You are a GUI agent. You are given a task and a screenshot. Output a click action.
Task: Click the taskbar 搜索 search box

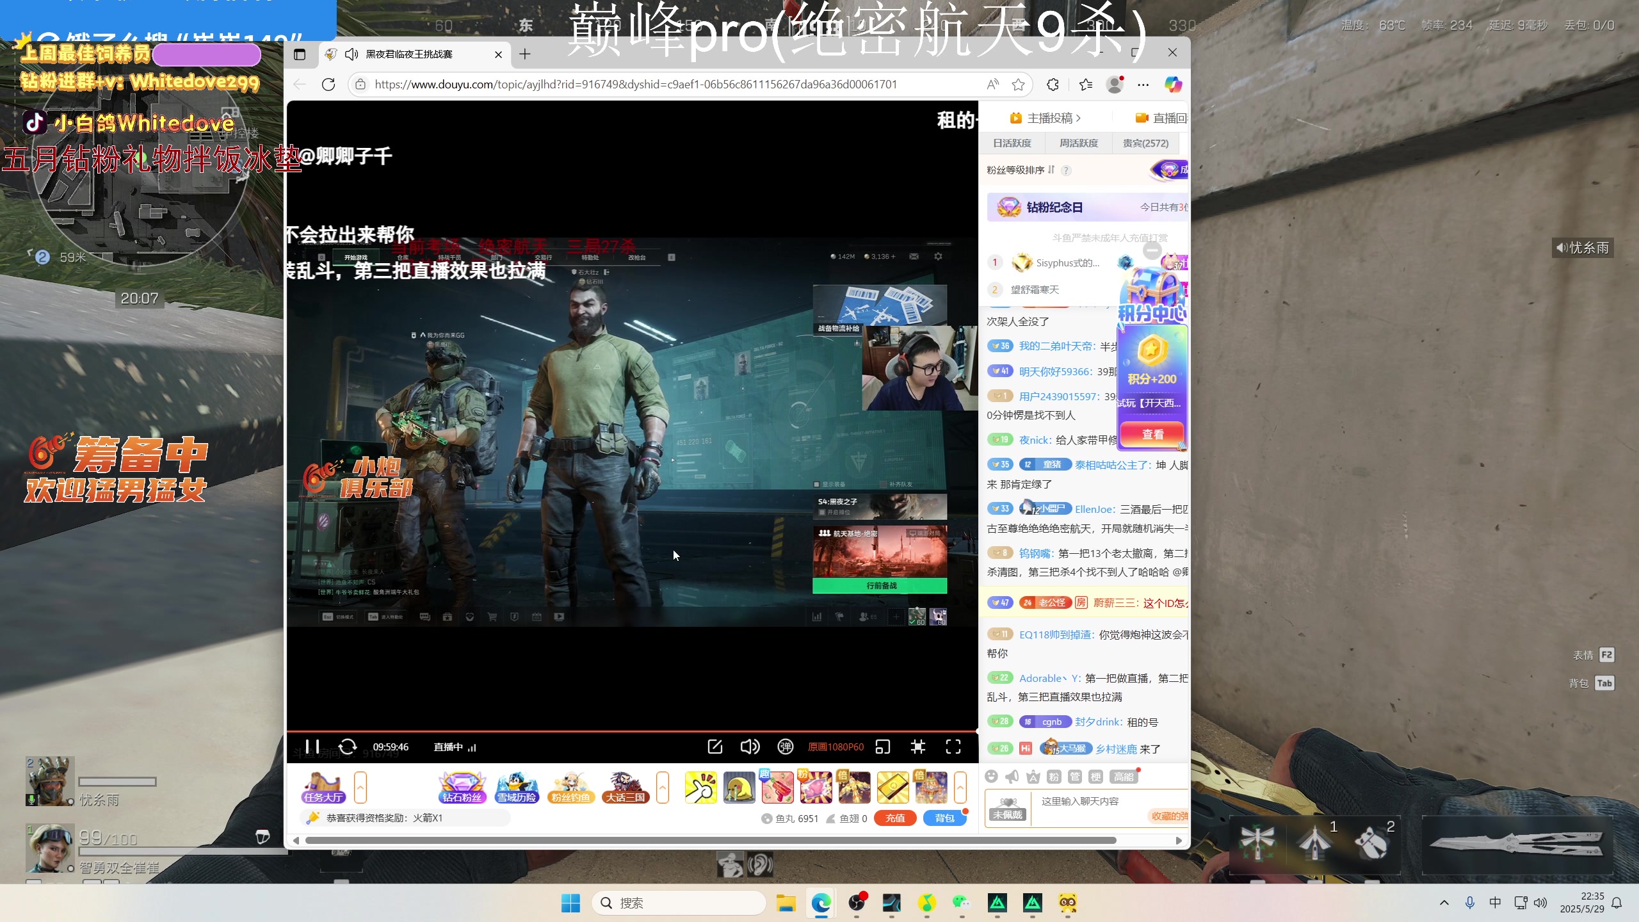click(x=679, y=903)
